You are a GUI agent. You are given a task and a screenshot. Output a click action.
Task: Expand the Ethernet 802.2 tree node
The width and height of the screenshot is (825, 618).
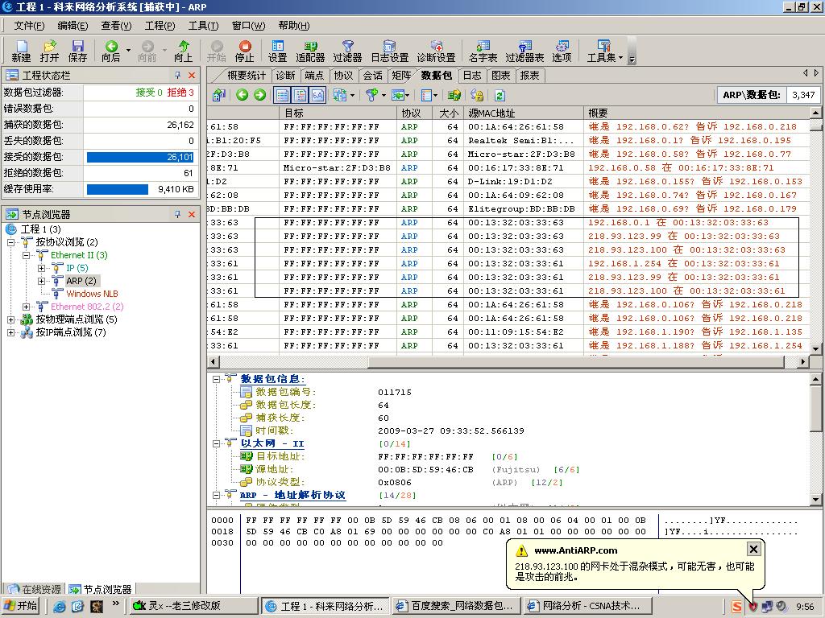(x=27, y=307)
